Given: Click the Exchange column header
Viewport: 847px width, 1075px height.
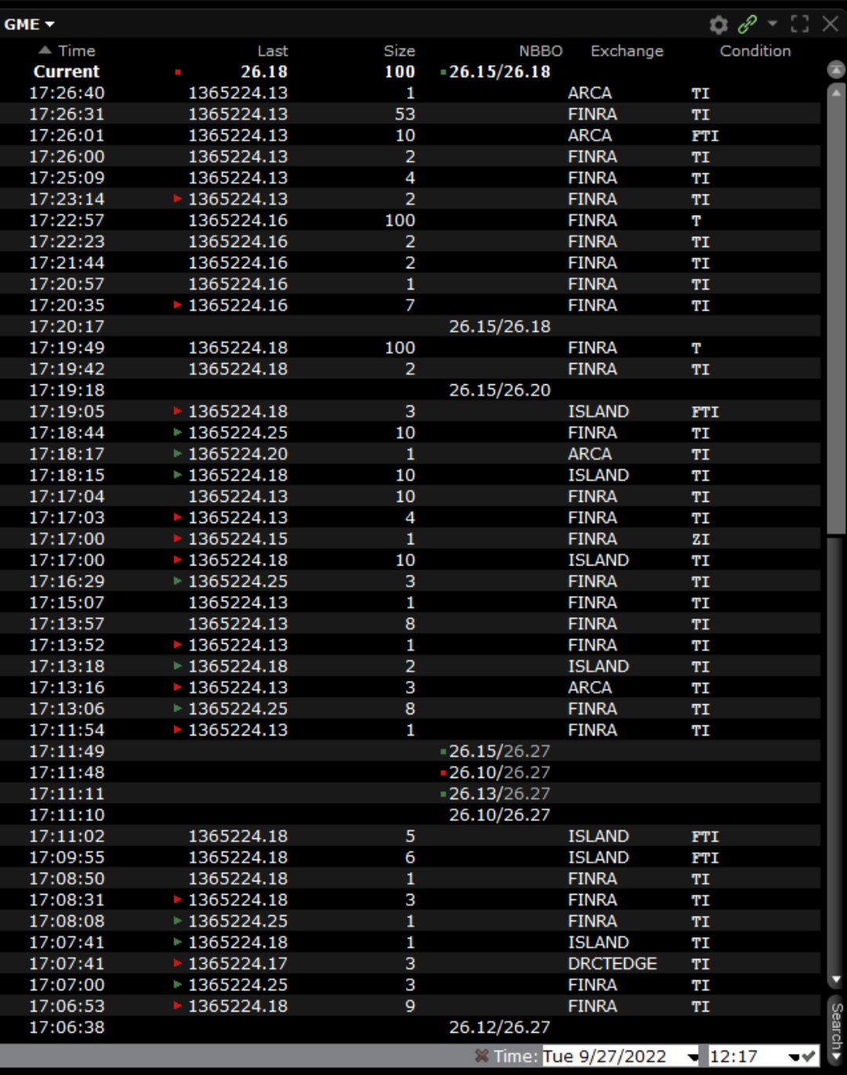Looking at the screenshot, I should pyautogui.click(x=627, y=51).
